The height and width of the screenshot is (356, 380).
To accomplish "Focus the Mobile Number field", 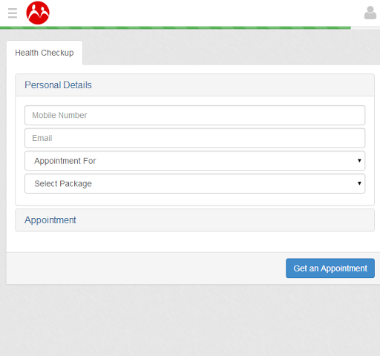I will pos(194,115).
